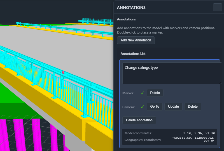Click the Geographical coordinates value

tap(193, 139)
